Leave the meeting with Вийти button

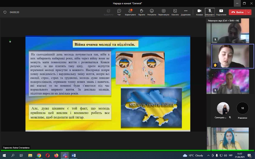click(x=237, y=12)
